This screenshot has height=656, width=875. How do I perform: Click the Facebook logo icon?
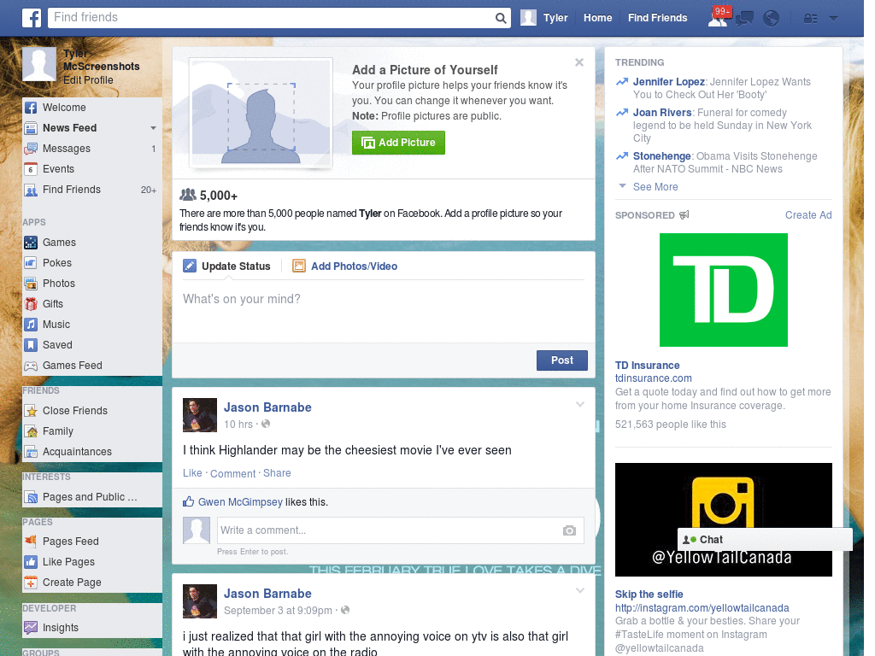pyautogui.click(x=32, y=18)
